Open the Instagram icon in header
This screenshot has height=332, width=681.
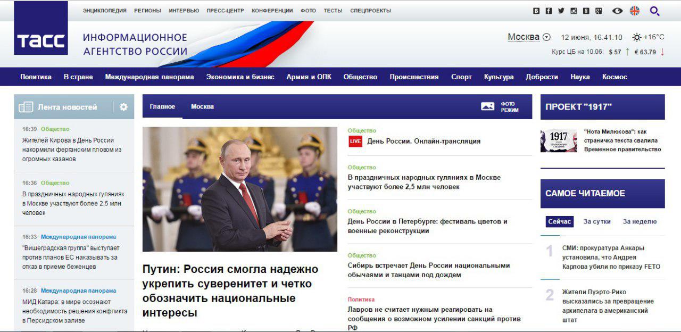pyautogui.click(x=574, y=11)
